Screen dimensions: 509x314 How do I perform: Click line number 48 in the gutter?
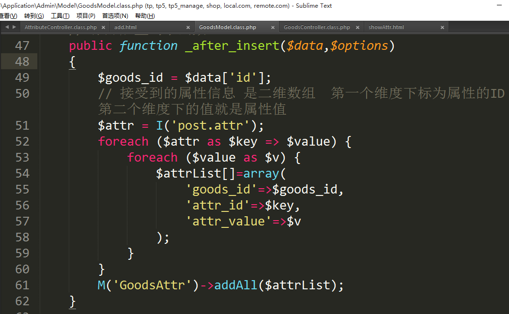coord(22,61)
